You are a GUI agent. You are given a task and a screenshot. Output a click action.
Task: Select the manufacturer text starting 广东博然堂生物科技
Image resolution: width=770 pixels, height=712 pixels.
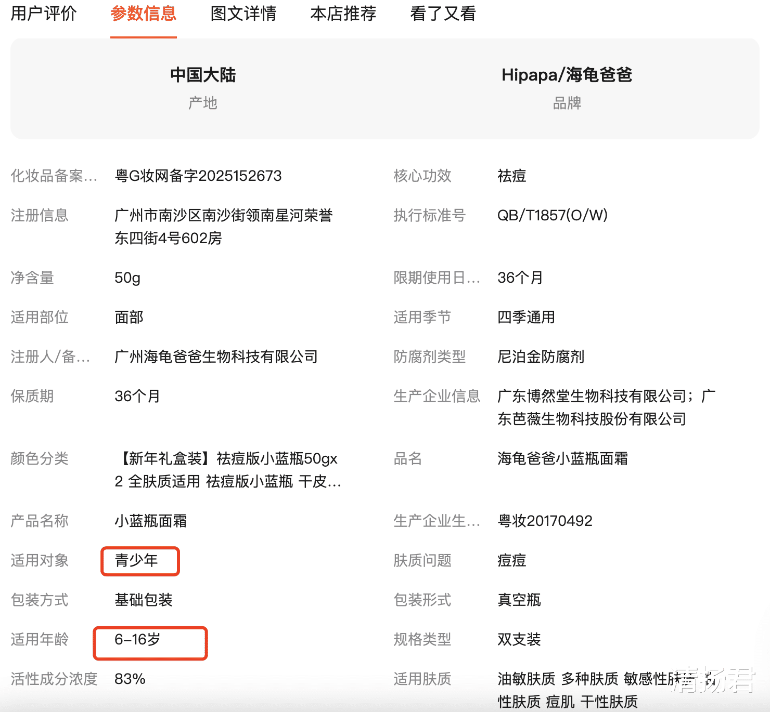click(x=607, y=407)
